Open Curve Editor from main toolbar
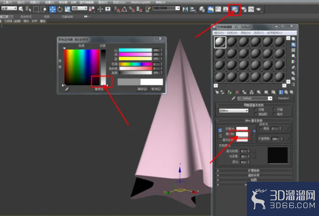The height and width of the screenshot is (216, 319). [x=218, y=9]
